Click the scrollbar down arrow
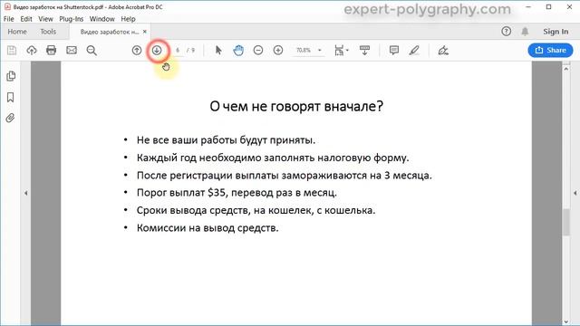This screenshot has height=326, width=580. tap(565, 322)
